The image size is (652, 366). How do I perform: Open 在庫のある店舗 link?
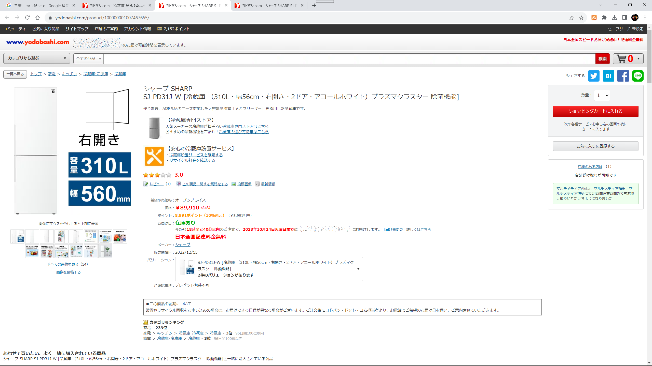coord(590,167)
